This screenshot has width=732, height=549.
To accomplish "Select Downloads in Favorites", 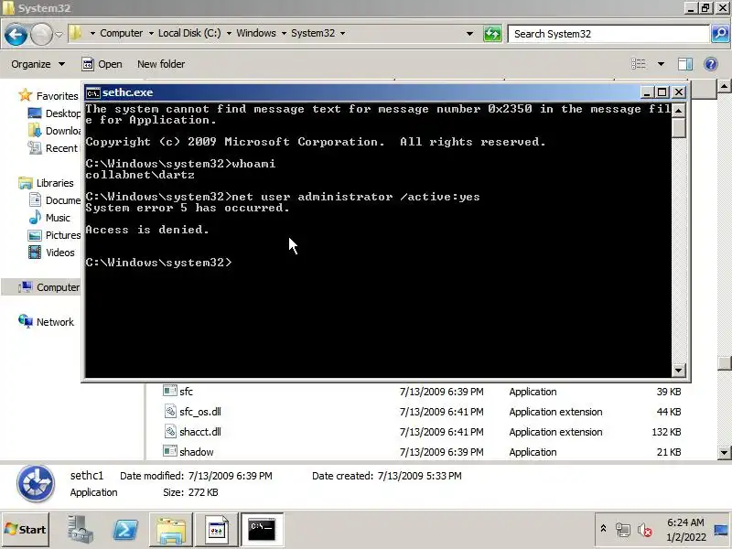I will pos(54,131).
